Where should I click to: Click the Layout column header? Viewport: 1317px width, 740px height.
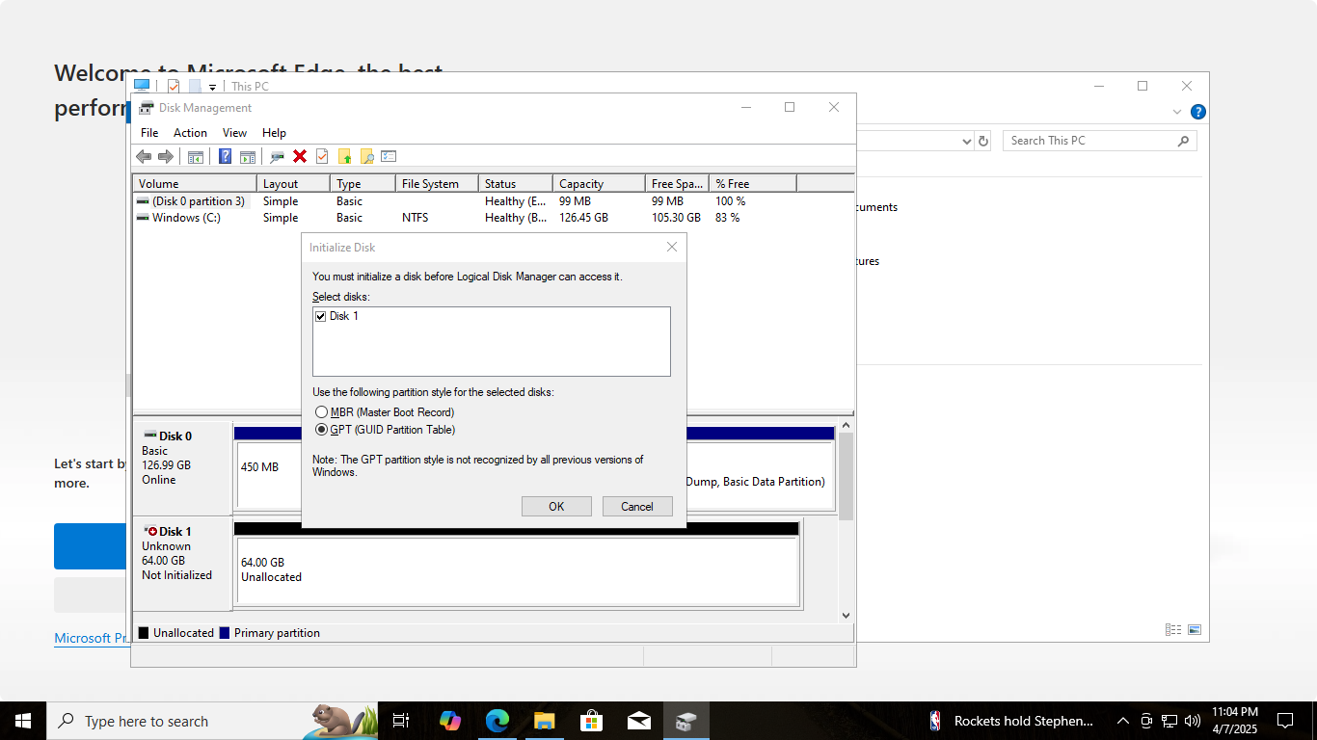293,184
